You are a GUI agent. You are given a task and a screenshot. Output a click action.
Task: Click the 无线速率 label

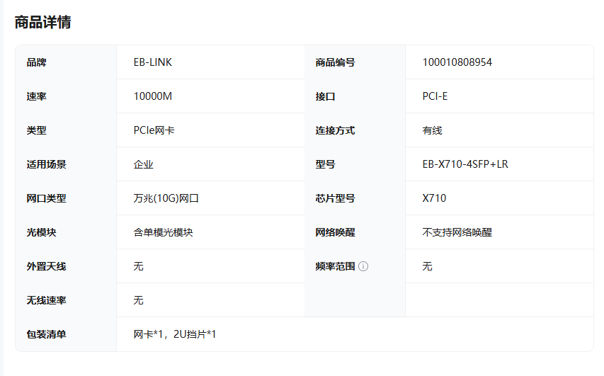tap(46, 300)
